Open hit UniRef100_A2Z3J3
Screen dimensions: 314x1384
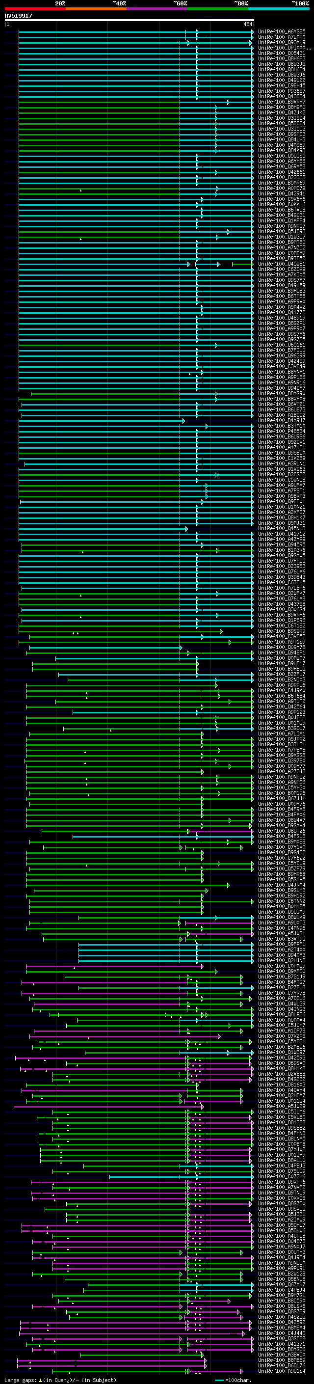pyautogui.click(x=282, y=771)
